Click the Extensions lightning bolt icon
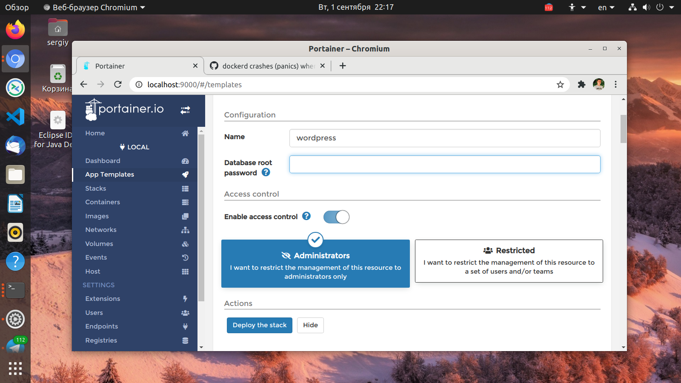This screenshot has width=681, height=383. (x=185, y=299)
